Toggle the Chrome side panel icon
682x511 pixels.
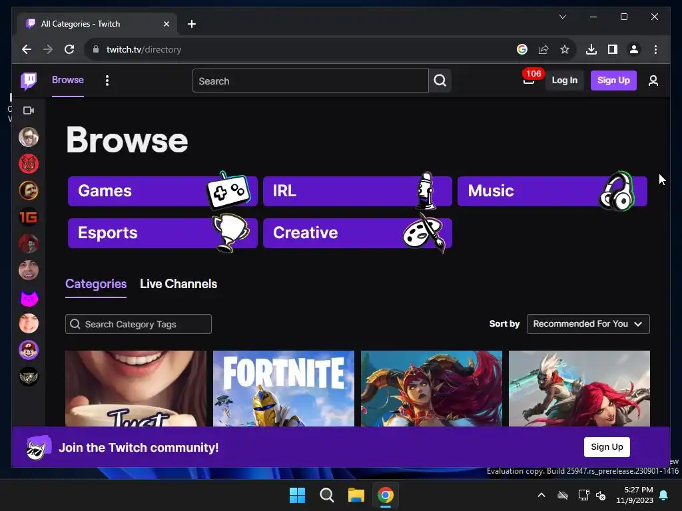[x=613, y=49]
